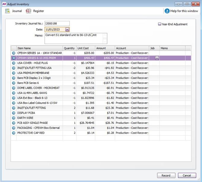This screenshot has width=202, height=182.
Task: Click arrow icon next to EARTH WIRE
Action: [14, 118]
